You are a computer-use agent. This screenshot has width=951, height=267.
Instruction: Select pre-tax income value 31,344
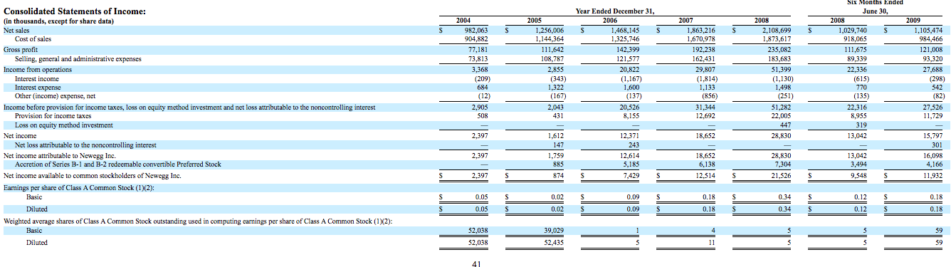pyautogui.click(x=705, y=107)
